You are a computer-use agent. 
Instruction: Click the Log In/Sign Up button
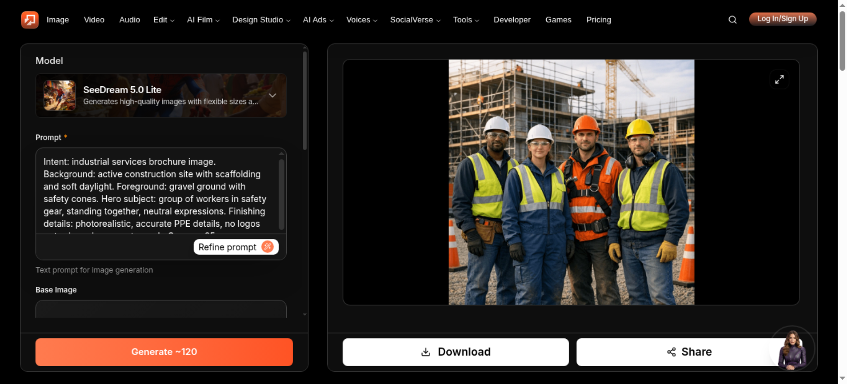click(783, 19)
